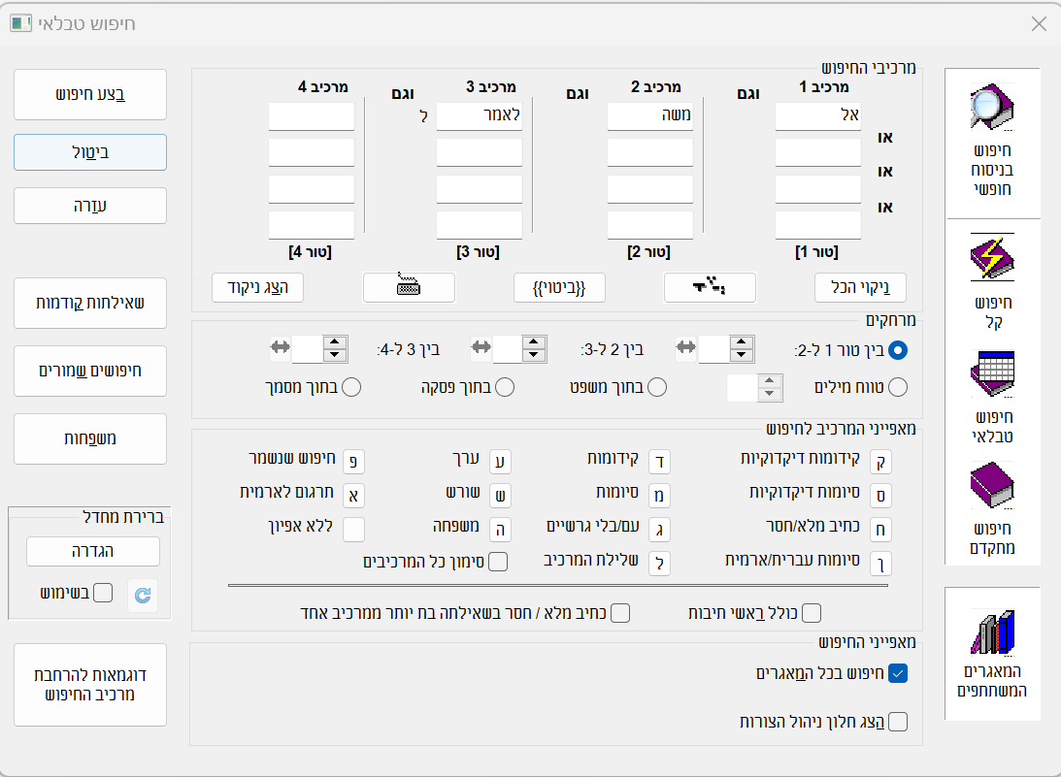Toggle the ל component negation attribute

pos(659,563)
